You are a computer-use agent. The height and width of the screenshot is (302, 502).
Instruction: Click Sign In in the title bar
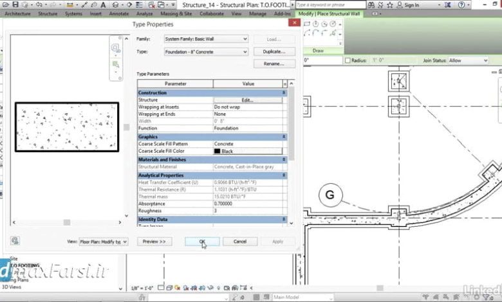(411, 5)
